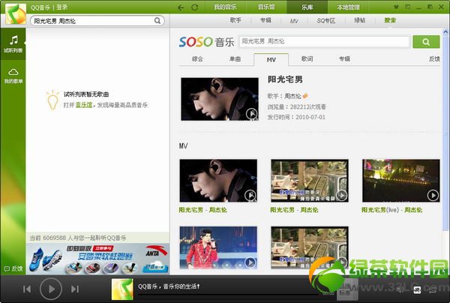Image resolution: width=450 pixels, height=303 pixels.
Task: Click the 浏览量：282212次观看 view count line
Action: 297,107
